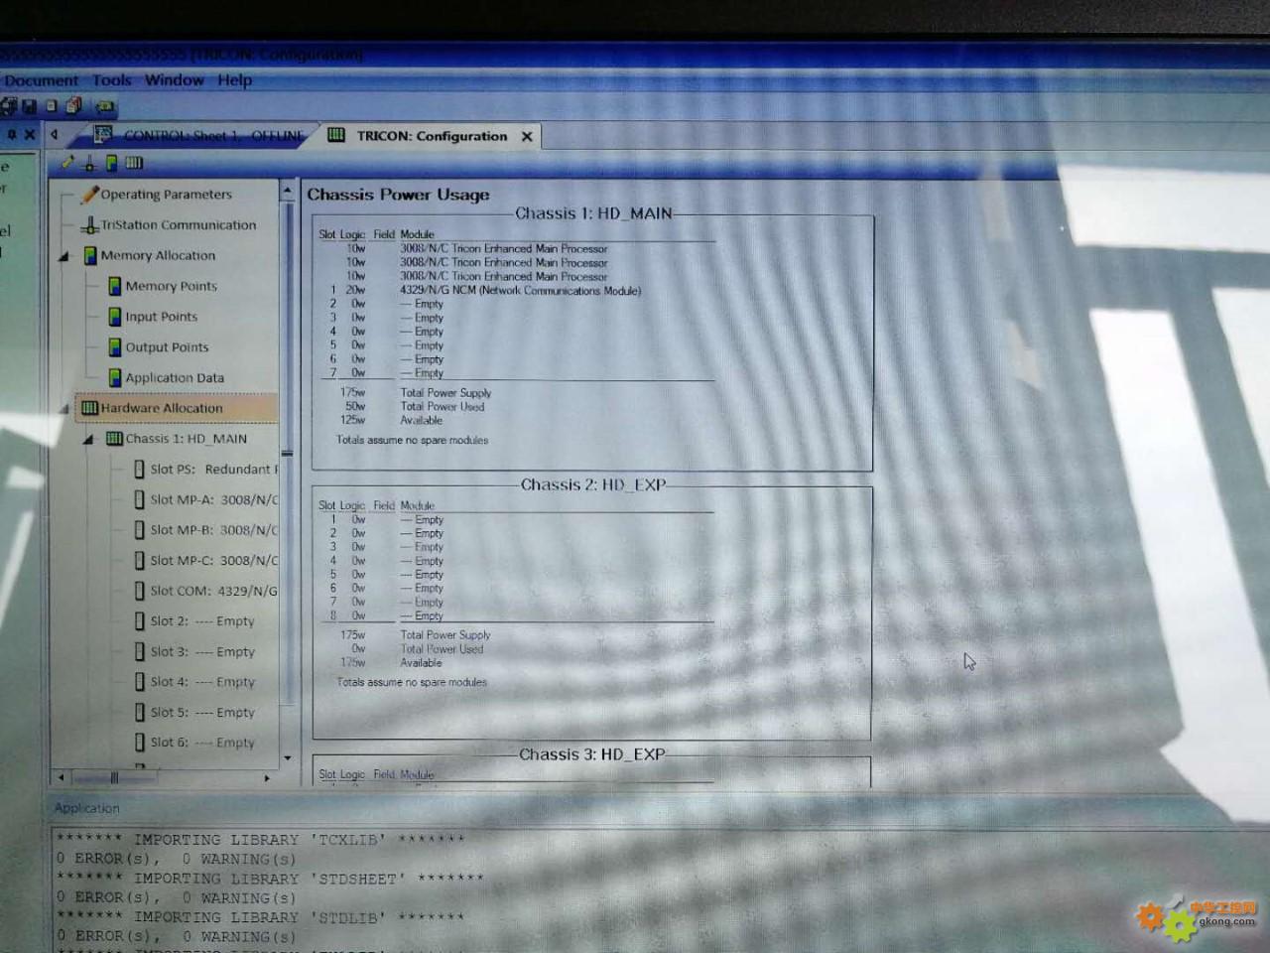
Task: Click the IMPORTING LIBRARY 'STDLIB' message line
Action: click(260, 917)
